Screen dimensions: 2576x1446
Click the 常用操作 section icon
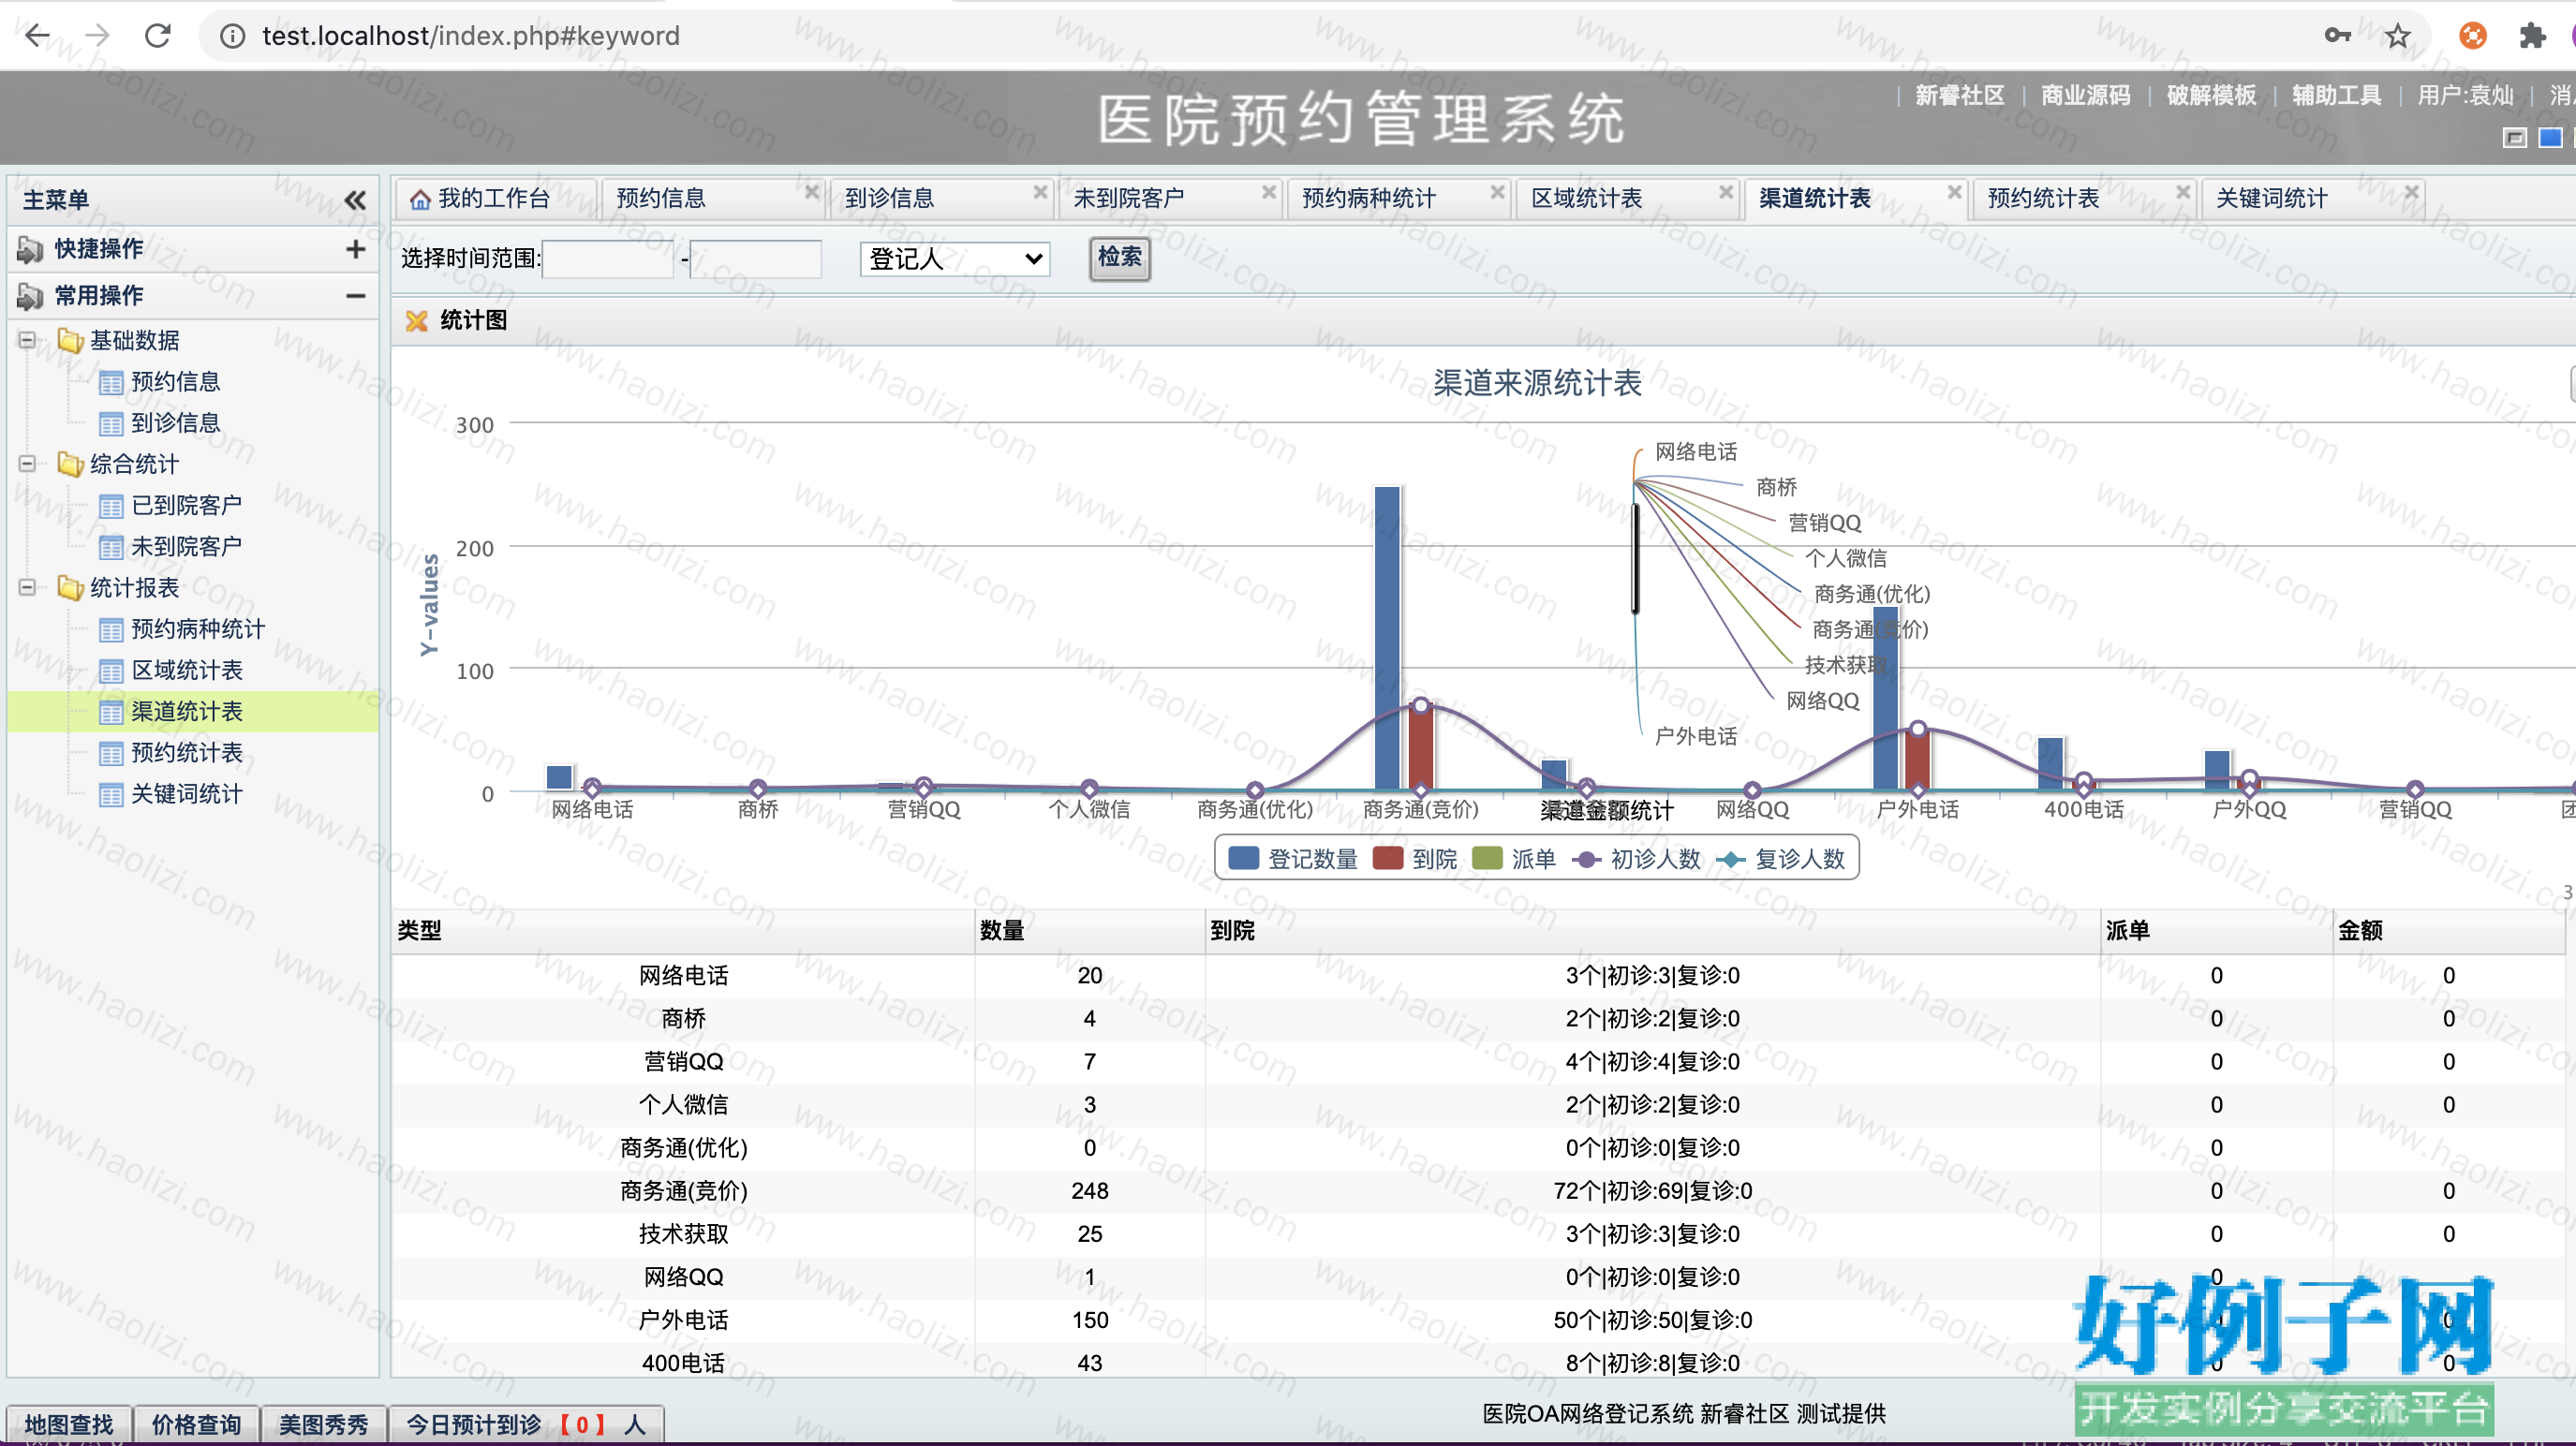pyautogui.click(x=30, y=296)
